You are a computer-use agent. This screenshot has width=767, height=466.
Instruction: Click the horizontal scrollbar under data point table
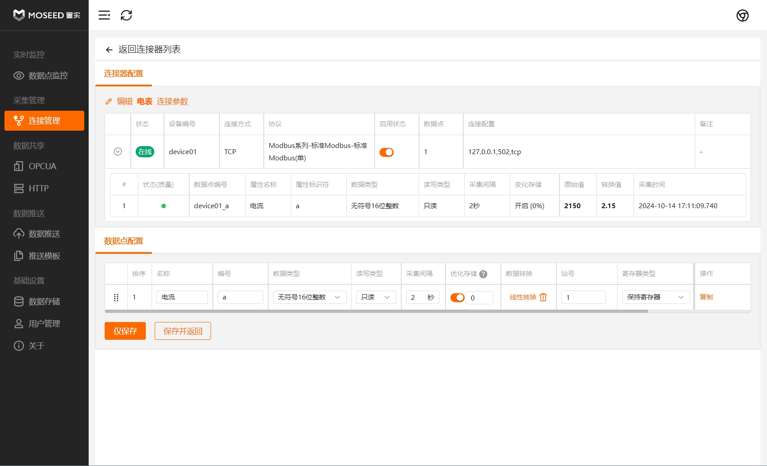pyautogui.click(x=376, y=311)
